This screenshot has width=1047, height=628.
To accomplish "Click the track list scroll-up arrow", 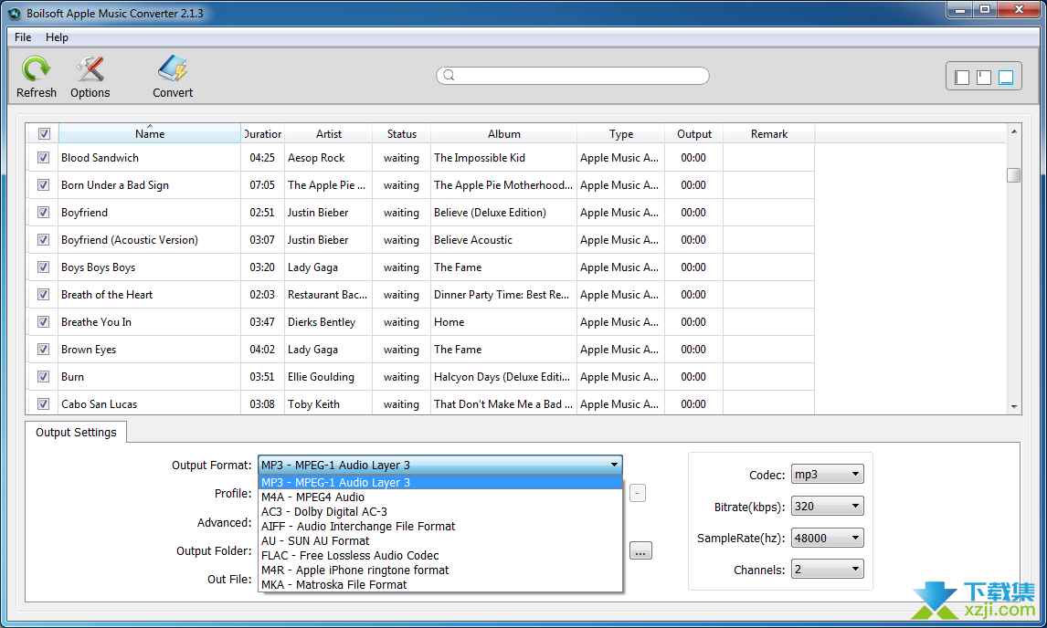I will click(x=1013, y=131).
